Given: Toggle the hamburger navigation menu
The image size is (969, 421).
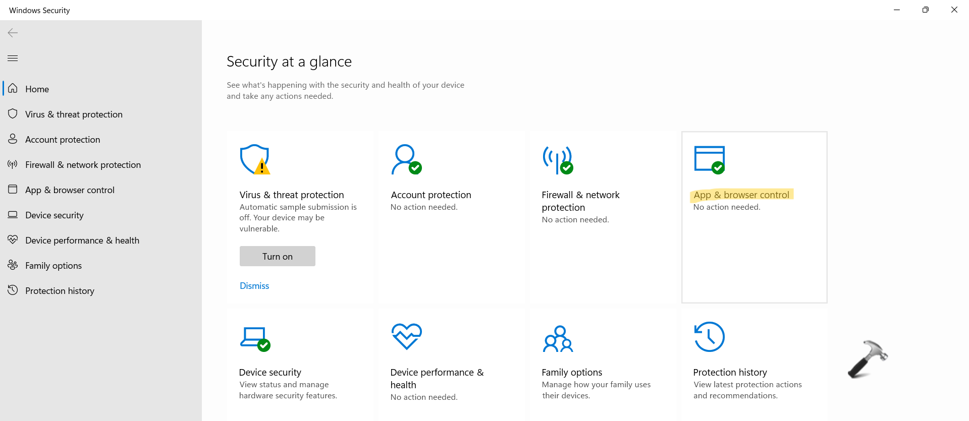Looking at the screenshot, I should tap(13, 58).
